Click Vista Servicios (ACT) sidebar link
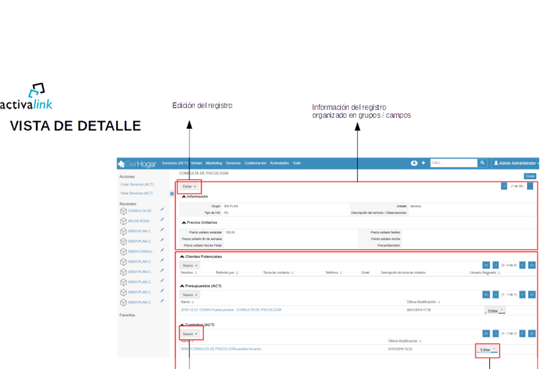 point(136,193)
